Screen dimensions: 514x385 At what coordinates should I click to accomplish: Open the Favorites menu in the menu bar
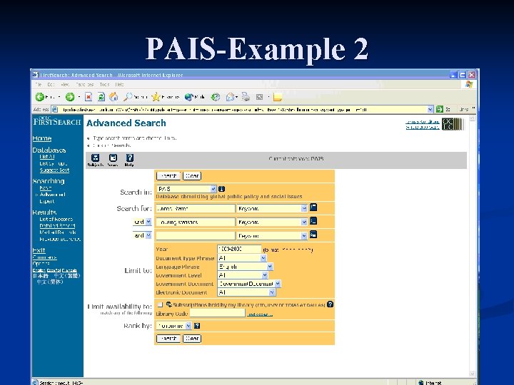(x=84, y=84)
